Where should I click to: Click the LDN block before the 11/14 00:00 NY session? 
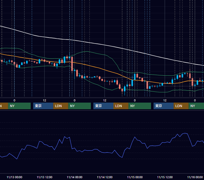(61, 106)
